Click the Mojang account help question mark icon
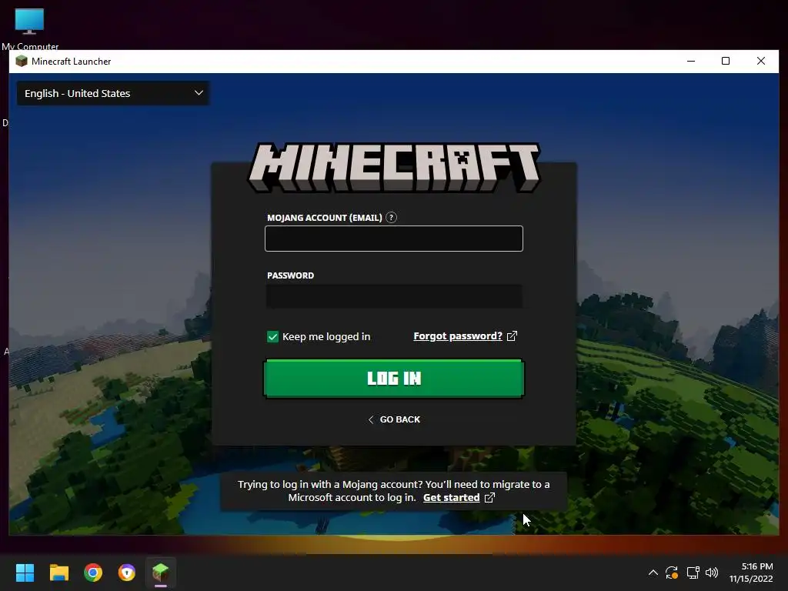Screen dimensions: 788x591 point(391,218)
